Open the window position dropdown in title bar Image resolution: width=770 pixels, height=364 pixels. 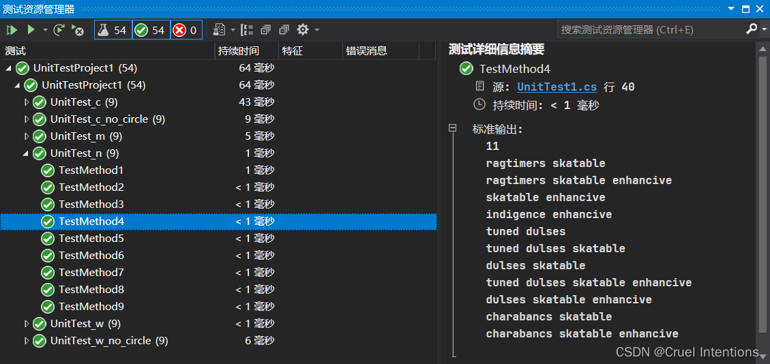731,9
